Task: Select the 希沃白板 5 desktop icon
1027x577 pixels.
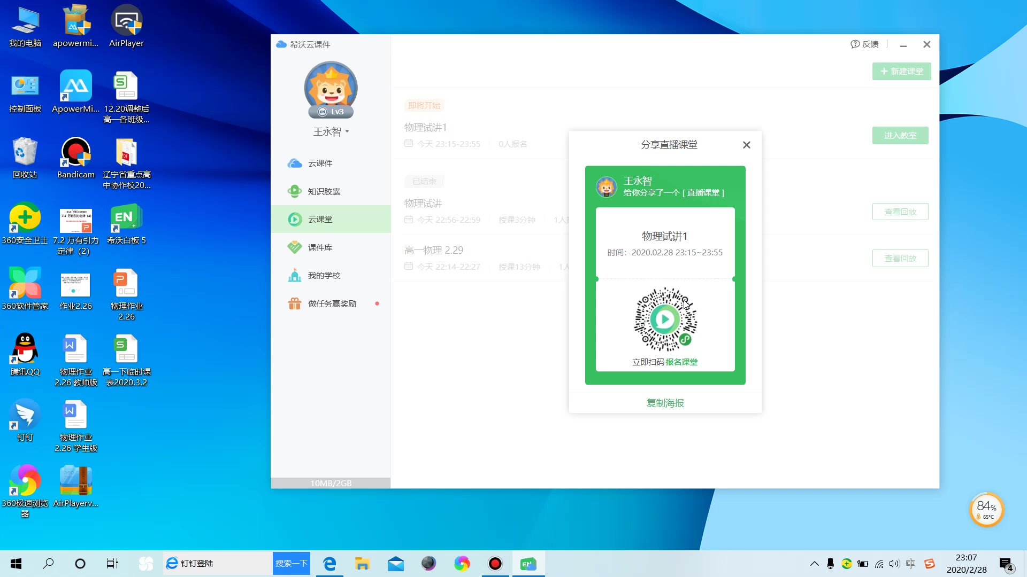Action: tap(126, 224)
